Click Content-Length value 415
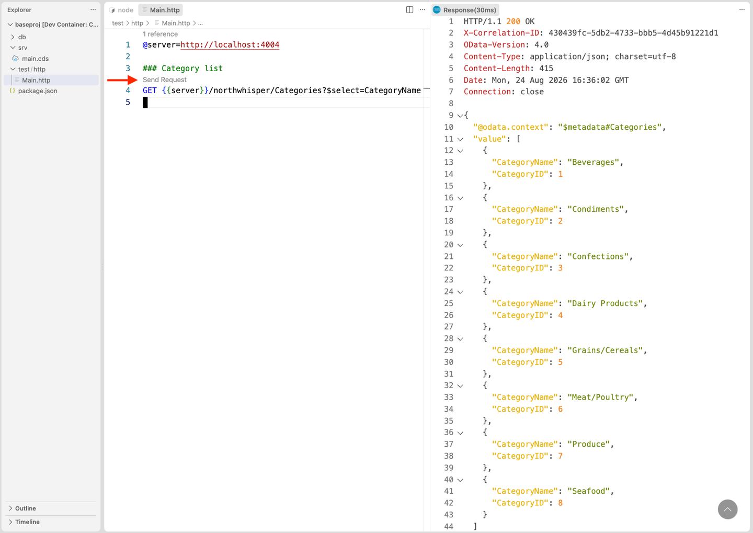Image resolution: width=753 pixels, height=533 pixels. 546,69
